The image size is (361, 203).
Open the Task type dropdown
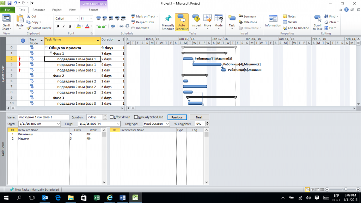point(167,124)
